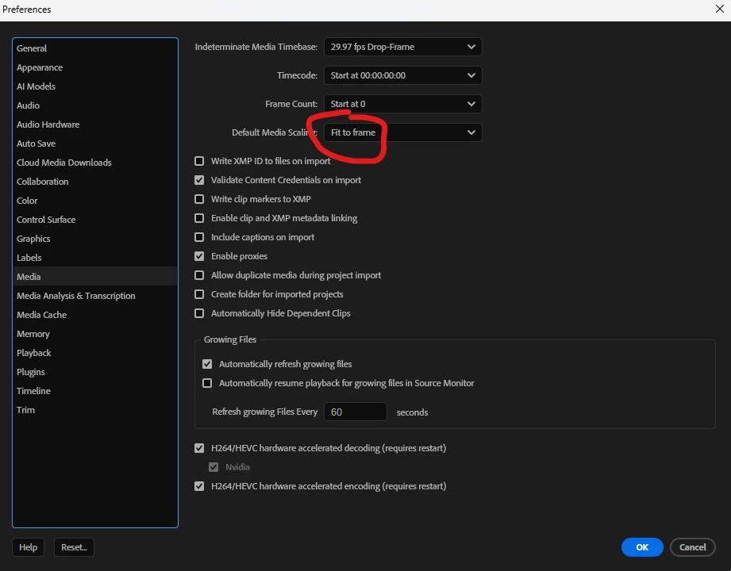Open the Frame Count dropdown
Screen dimensions: 731x571
point(402,104)
